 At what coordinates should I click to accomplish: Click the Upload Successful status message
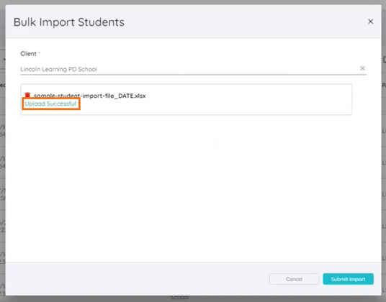[50, 104]
